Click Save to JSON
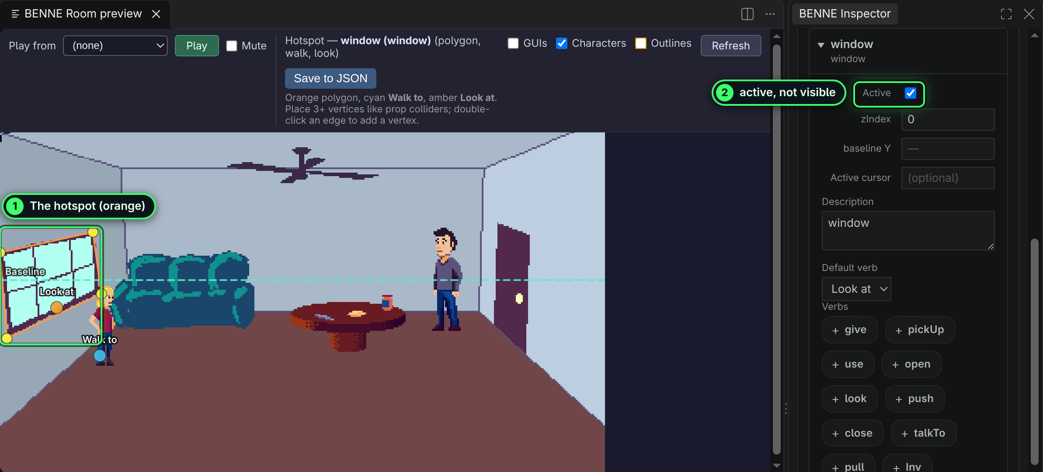This screenshot has width=1043, height=472. [x=330, y=78]
